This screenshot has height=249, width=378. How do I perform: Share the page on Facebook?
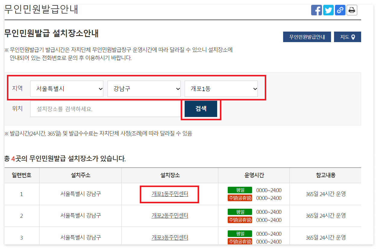coord(317,10)
